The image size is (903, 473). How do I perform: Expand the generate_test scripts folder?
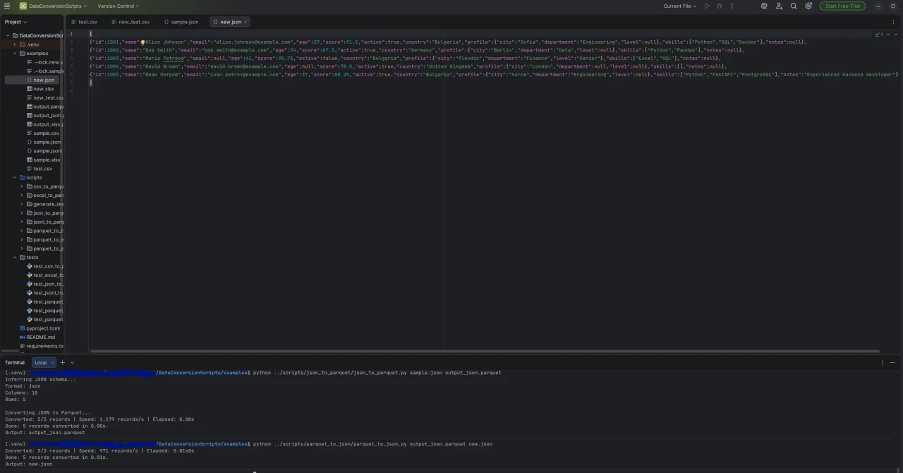(22, 204)
